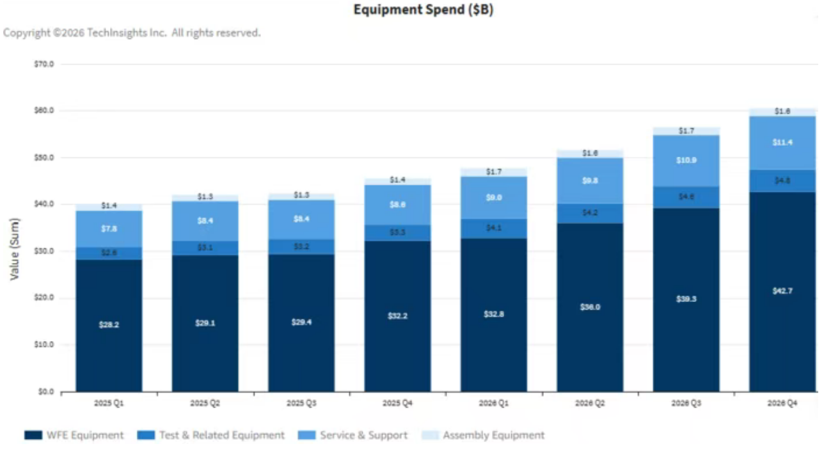The image size is (824, 453).
Task: Pick the 2025 Q3 Test & Related segment
Action: pyautogui.click(x=301, y=247)
